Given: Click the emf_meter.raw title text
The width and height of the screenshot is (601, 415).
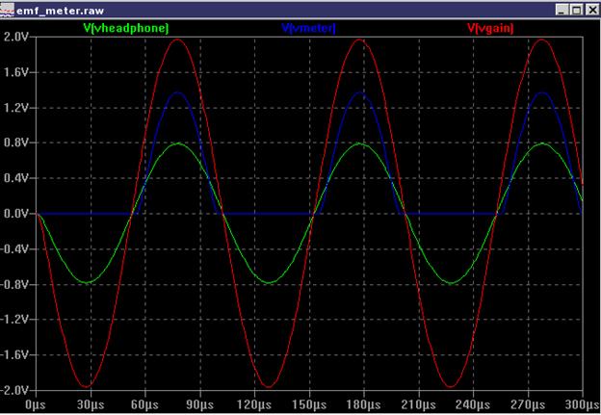Looking at the screenshot, I should point(60,11).
